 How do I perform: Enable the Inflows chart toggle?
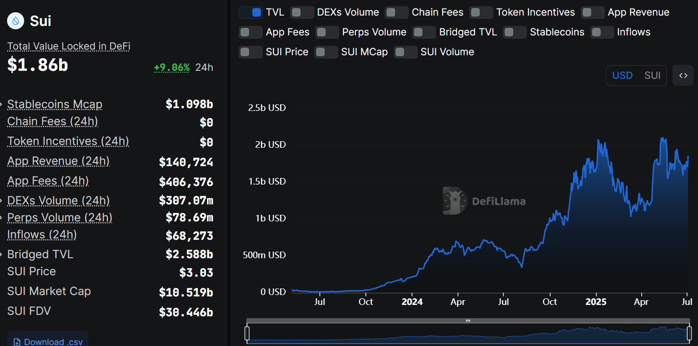602,32
